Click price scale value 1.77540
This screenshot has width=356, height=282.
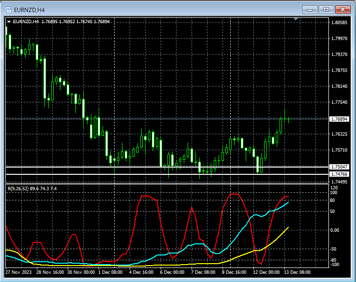[x=339, y=102]
